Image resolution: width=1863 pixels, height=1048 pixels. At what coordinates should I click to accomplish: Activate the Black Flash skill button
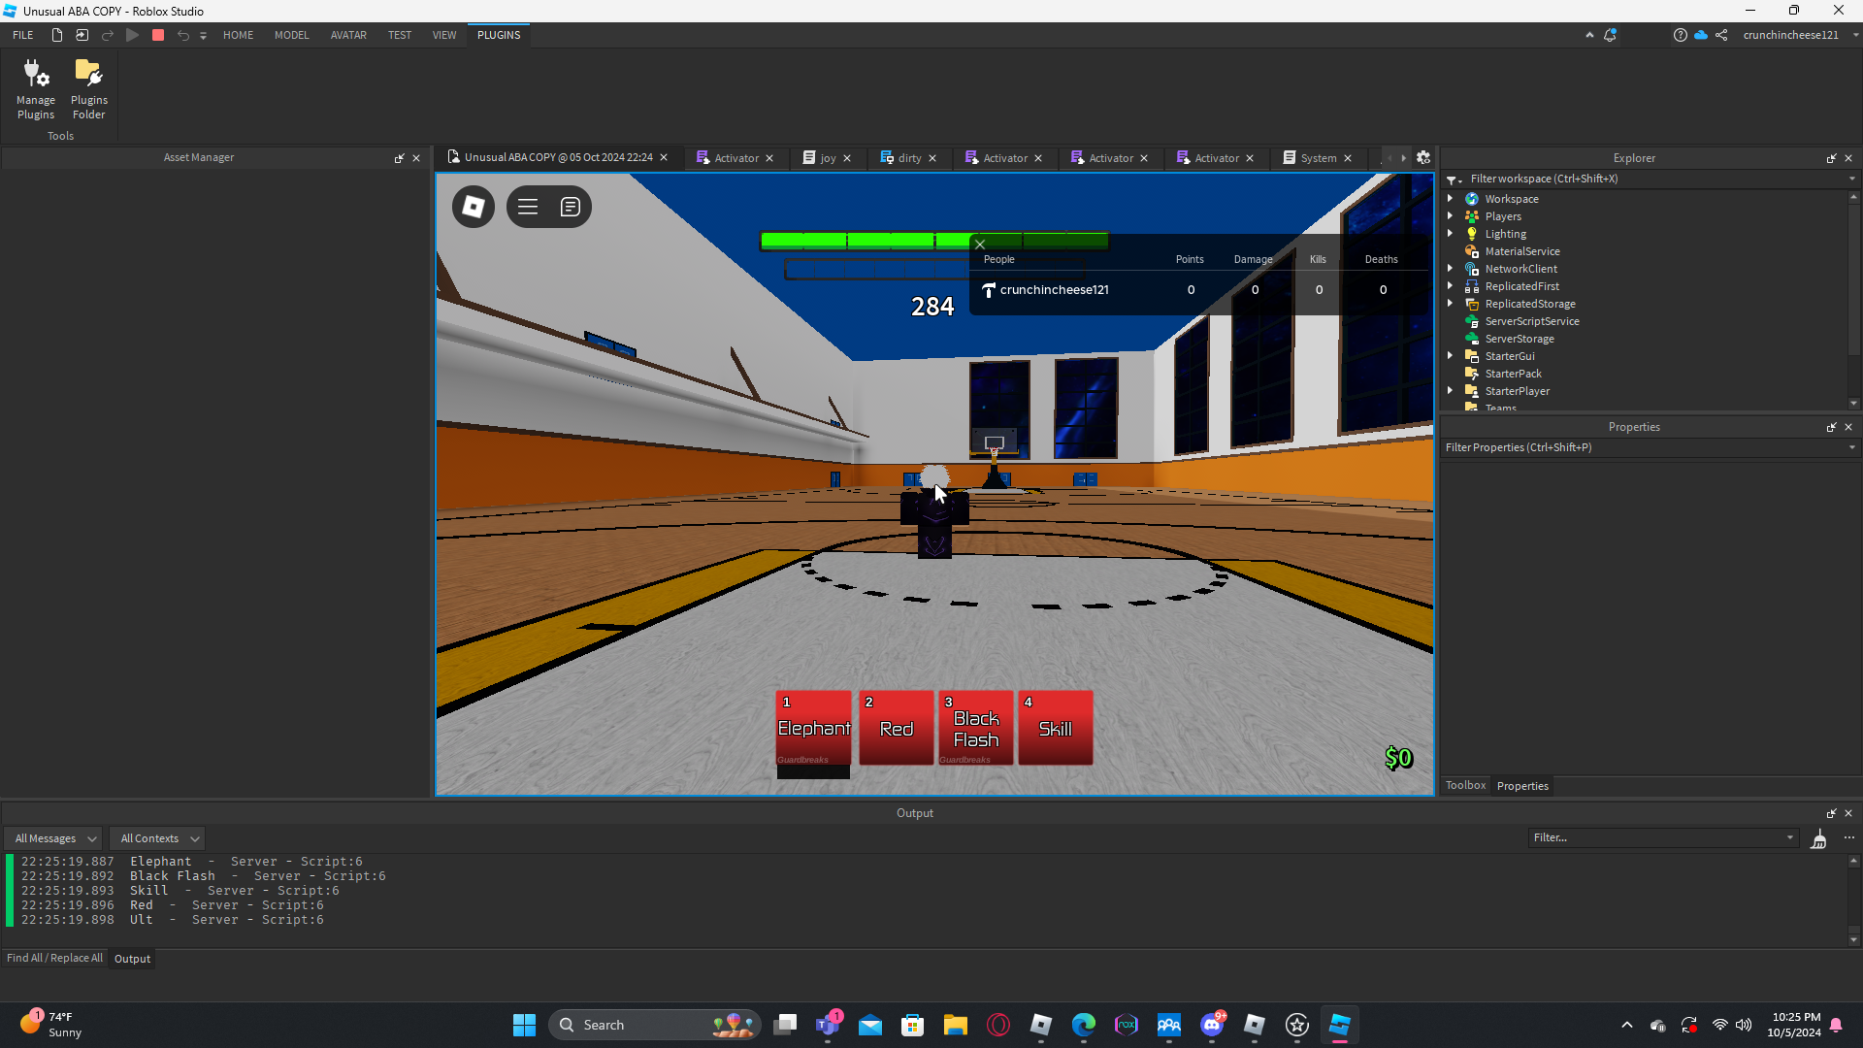975,729
